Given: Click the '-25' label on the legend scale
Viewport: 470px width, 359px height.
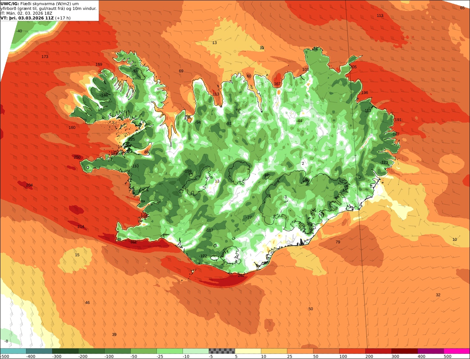Looking at the screenshot, I should tap(160, 356).
